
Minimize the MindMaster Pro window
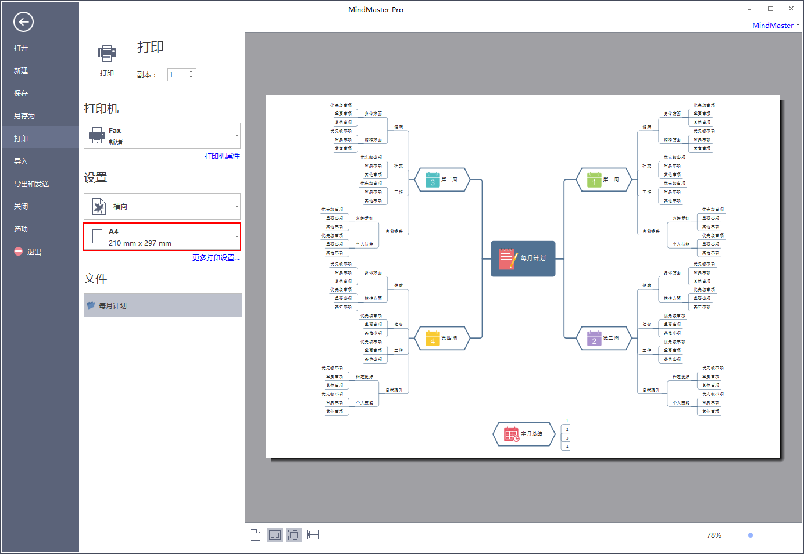click(x=749, y=9)
